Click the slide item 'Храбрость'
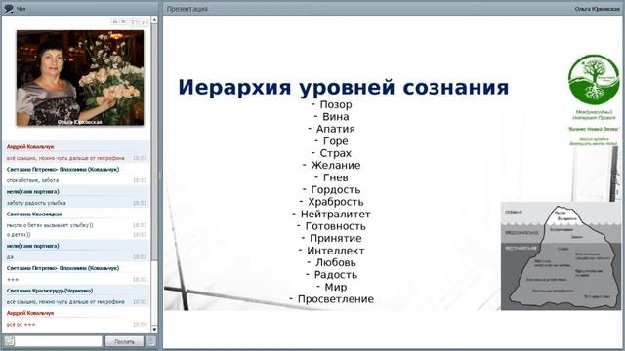Viewport: 625px width, 351px height. 336,202
